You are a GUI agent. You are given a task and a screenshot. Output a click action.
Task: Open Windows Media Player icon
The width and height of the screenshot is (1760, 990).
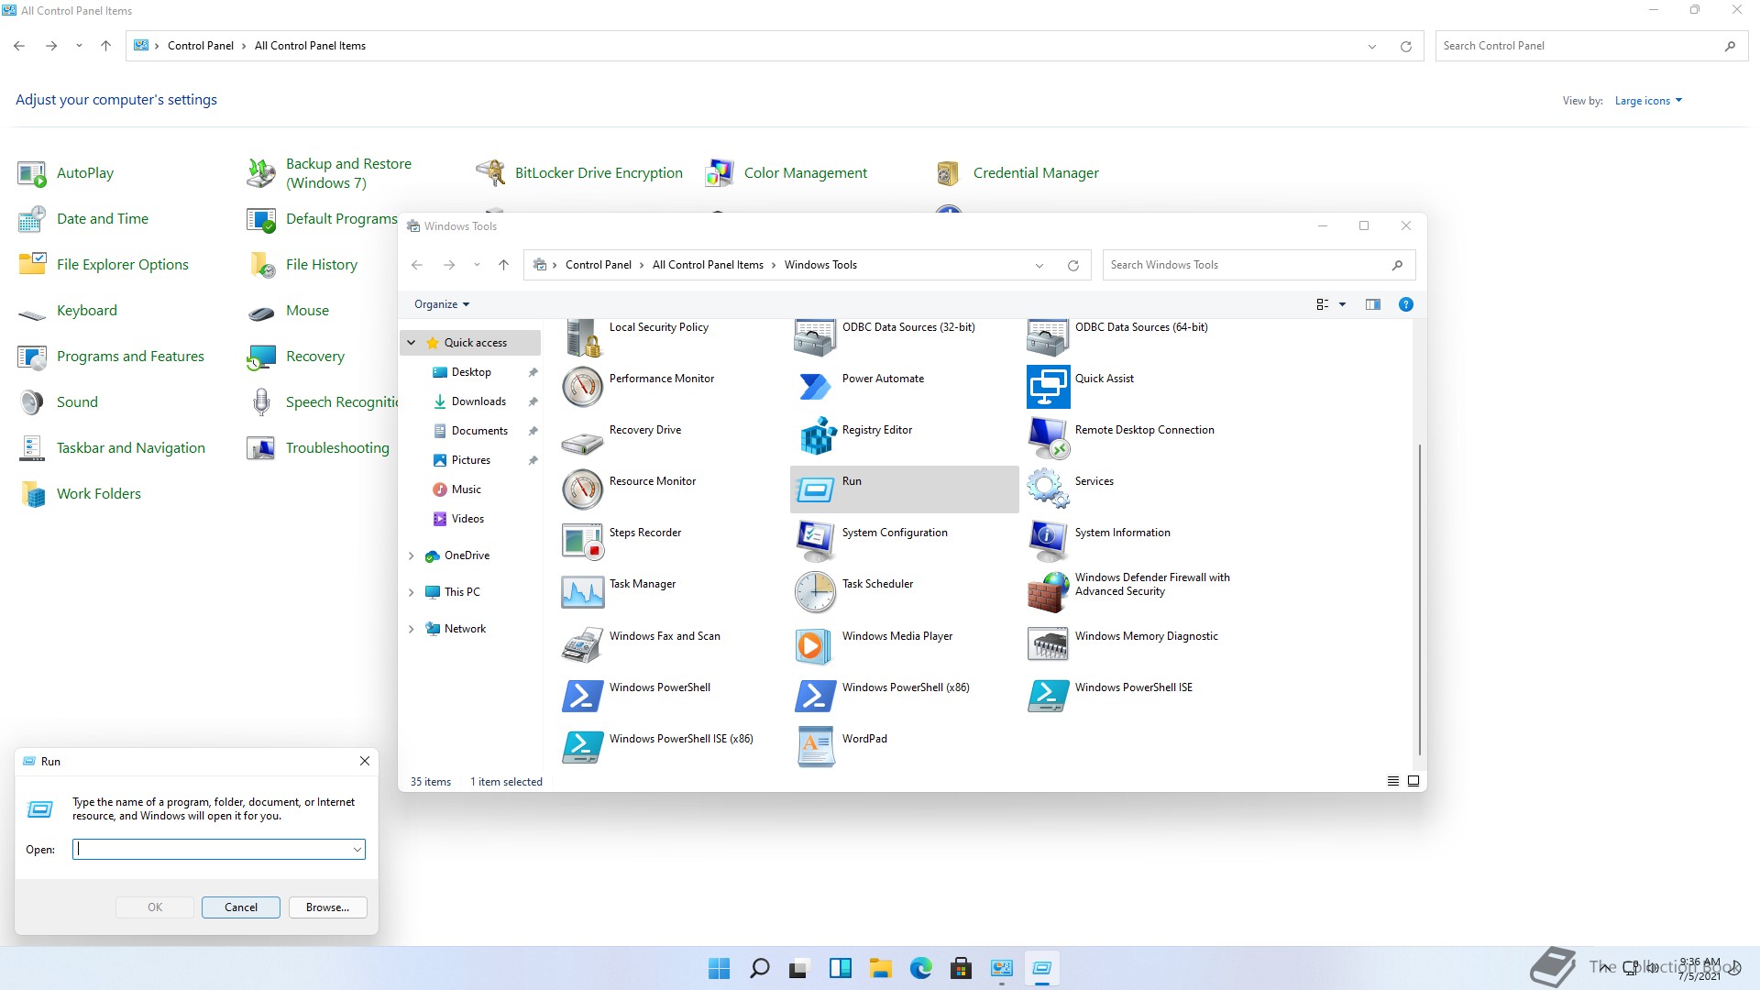coord(815,644)
